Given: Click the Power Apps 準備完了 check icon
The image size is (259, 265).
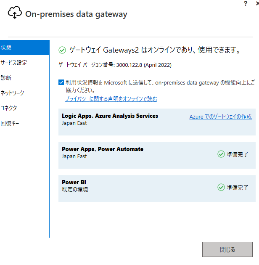Looking at the screenshot, I should click(x=221, y=154).
